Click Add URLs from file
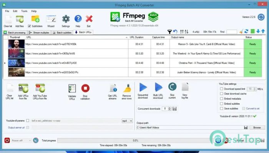 23,88
